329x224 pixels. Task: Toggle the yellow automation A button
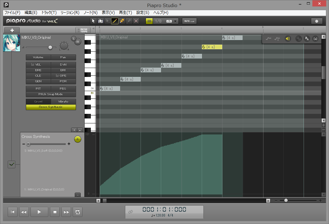(x=78, y=139)
